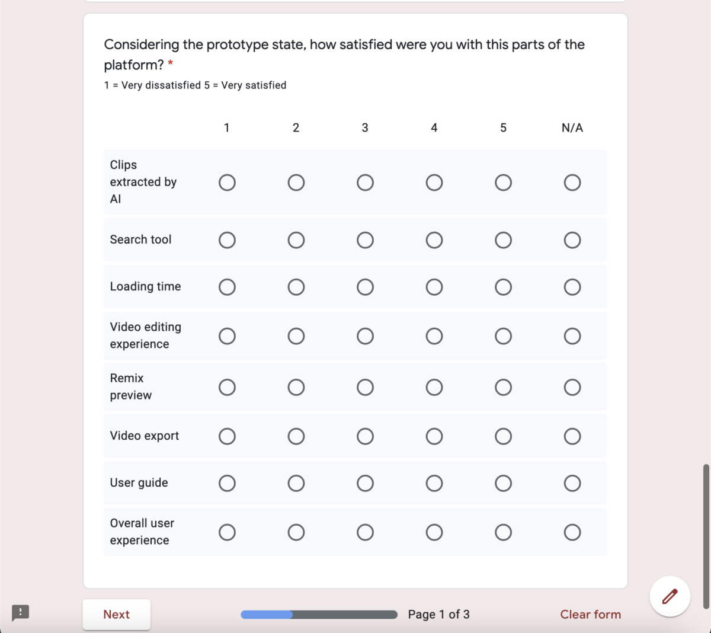Click the pencil edit form icon
The height and width of the screenshot is (633, 711).
coord(670,596)
